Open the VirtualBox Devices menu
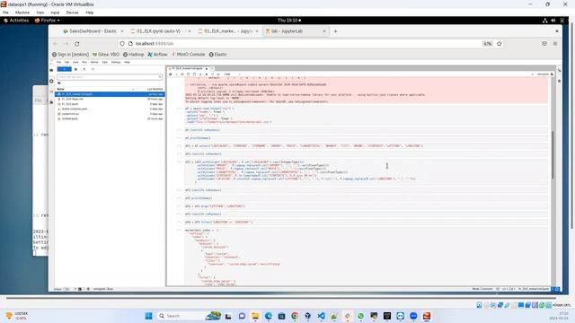575x323 pixels. point(72,13)
